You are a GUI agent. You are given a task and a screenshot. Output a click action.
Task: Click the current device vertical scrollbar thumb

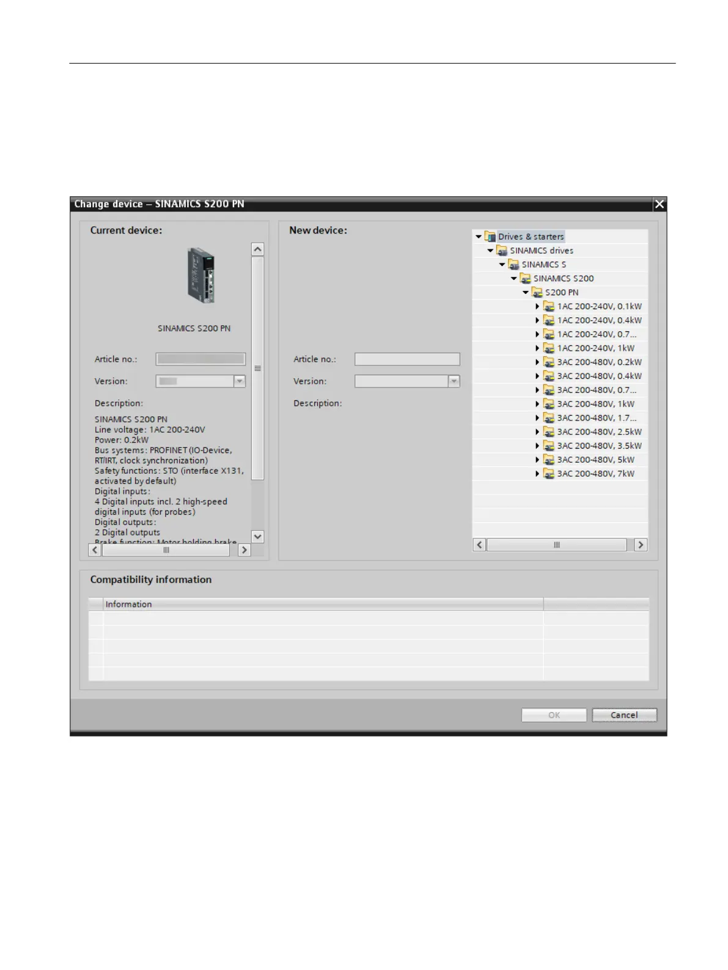(x=257, y=369)
